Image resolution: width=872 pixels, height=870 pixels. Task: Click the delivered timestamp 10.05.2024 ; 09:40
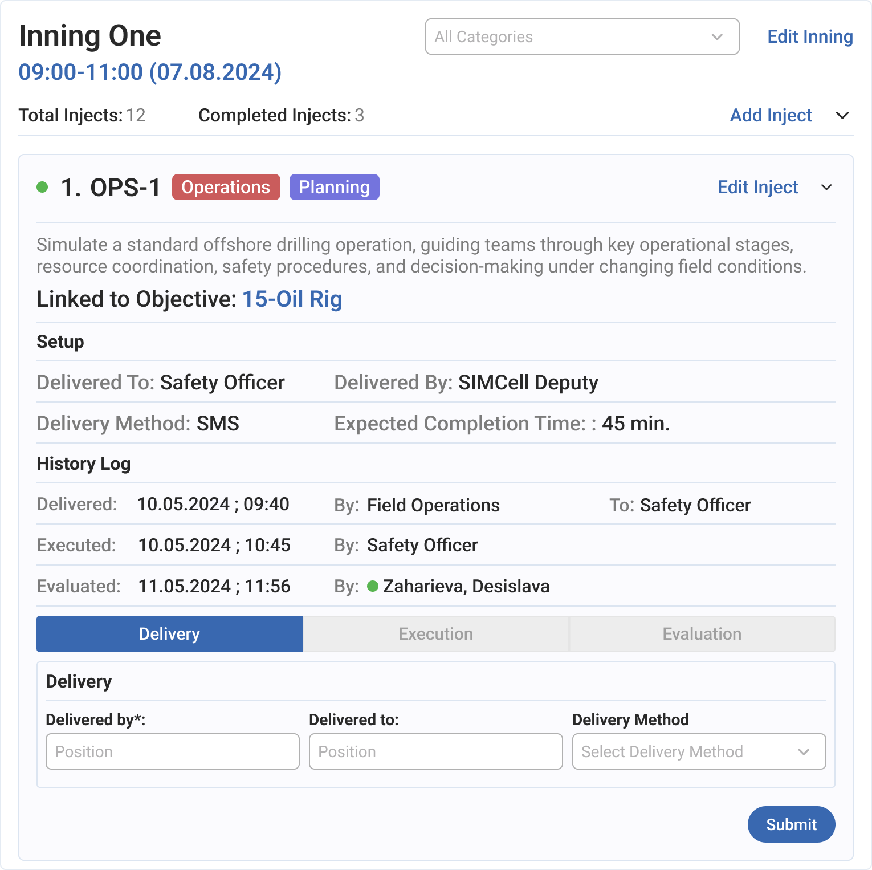tap(213, 505)
